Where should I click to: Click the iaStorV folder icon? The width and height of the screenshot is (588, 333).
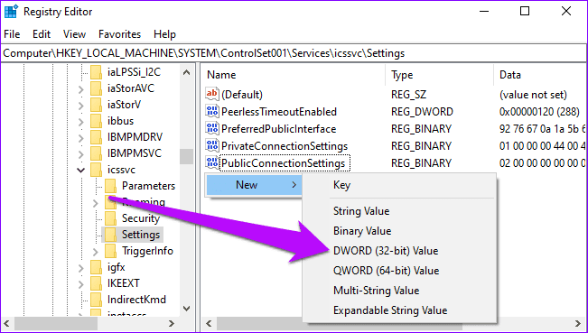(96, 105)
